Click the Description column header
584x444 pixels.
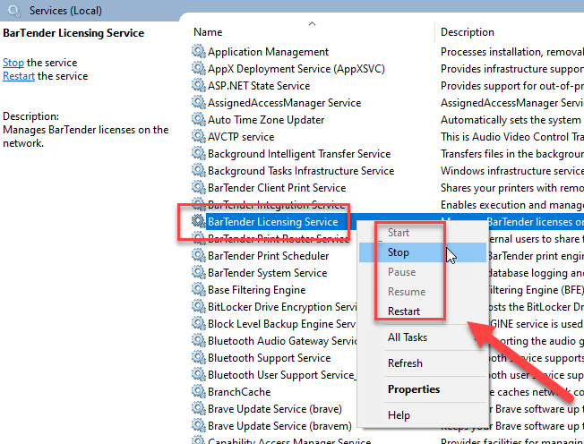pos(468,32)
